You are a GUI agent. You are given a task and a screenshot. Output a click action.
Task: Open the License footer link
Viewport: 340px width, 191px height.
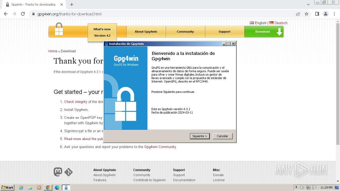tap(219, 180)
